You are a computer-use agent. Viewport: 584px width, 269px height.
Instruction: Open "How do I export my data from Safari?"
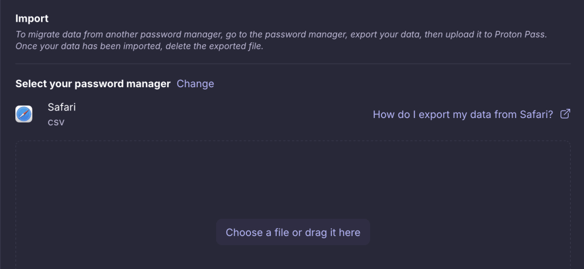[463, 114]
